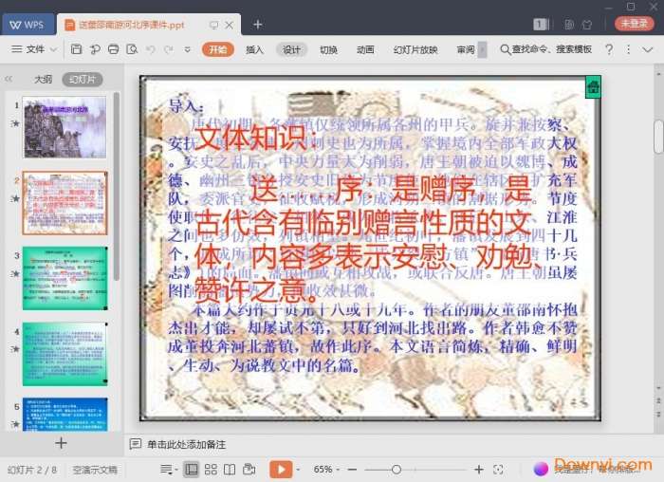Start slideshow with orange play button
The height and width of the screenshot is (482, 664).
click(281, 469)
